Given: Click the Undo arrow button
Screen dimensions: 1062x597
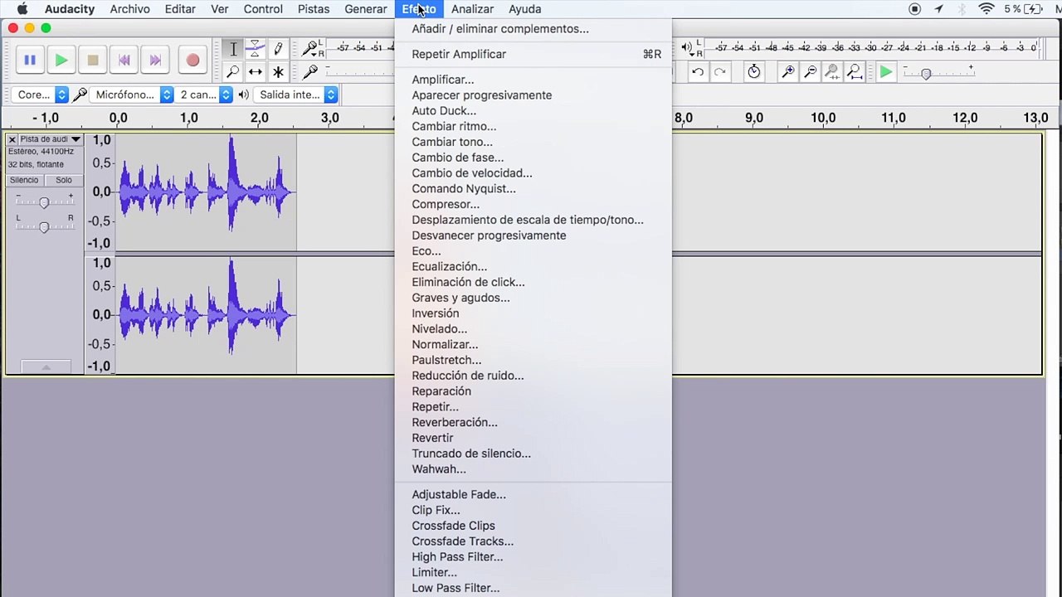Looking at the screenshot, I should (x=698, y=72).
